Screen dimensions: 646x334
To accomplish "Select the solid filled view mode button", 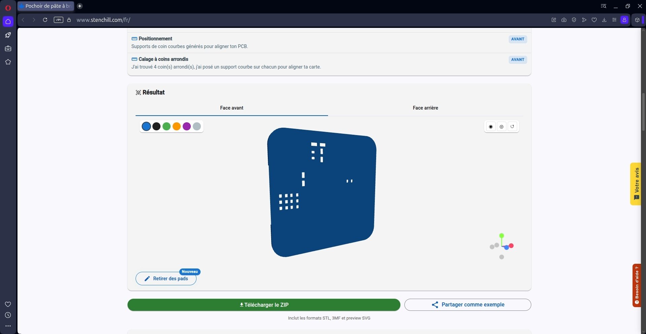I will click(x=491, y=127).
